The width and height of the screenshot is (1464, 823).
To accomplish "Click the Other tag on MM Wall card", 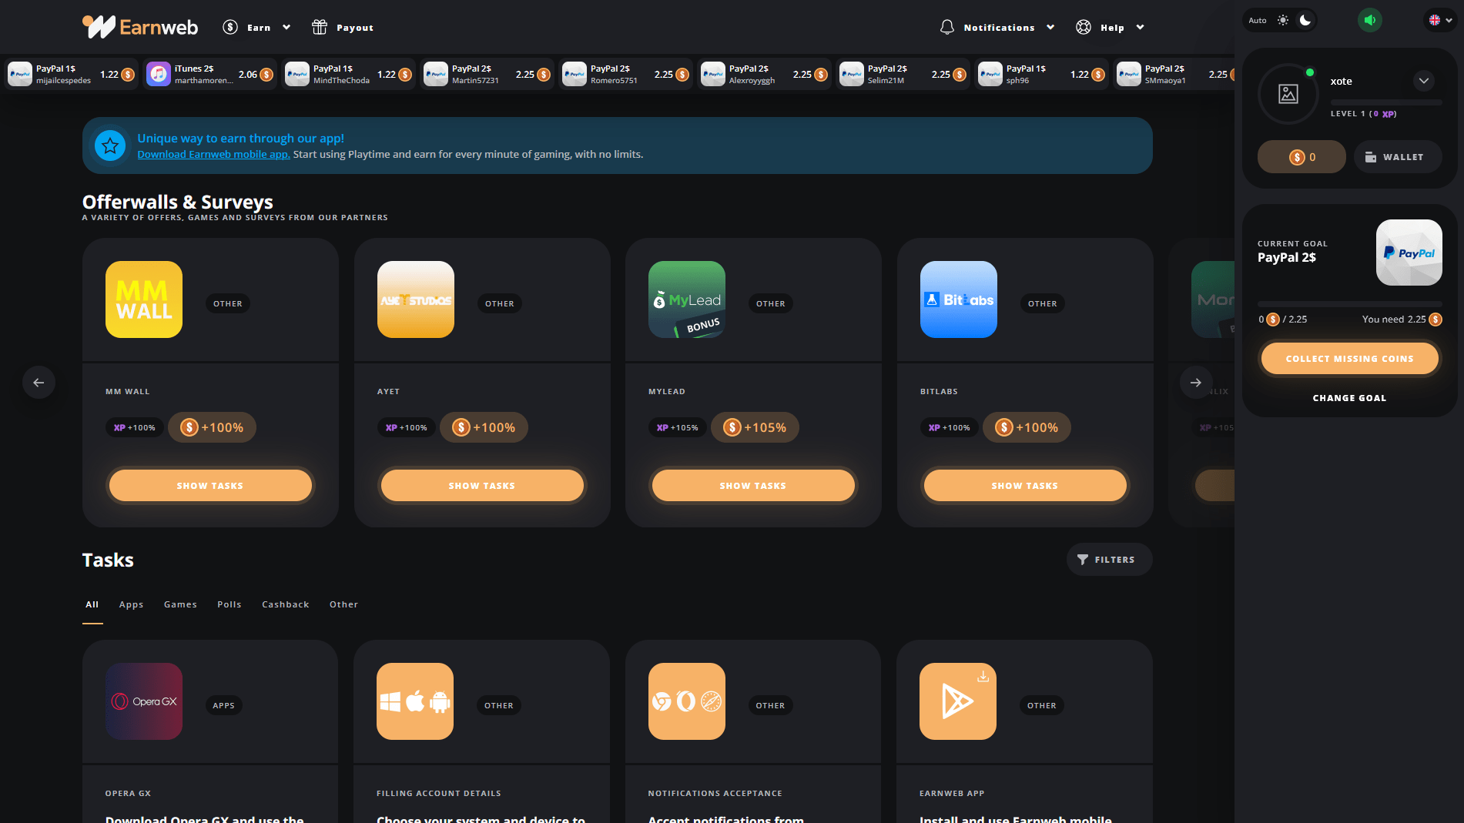I will tap(228, 303).
